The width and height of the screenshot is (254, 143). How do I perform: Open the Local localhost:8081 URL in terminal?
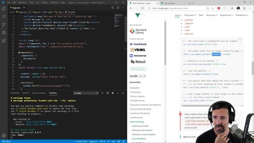[39, 122]
